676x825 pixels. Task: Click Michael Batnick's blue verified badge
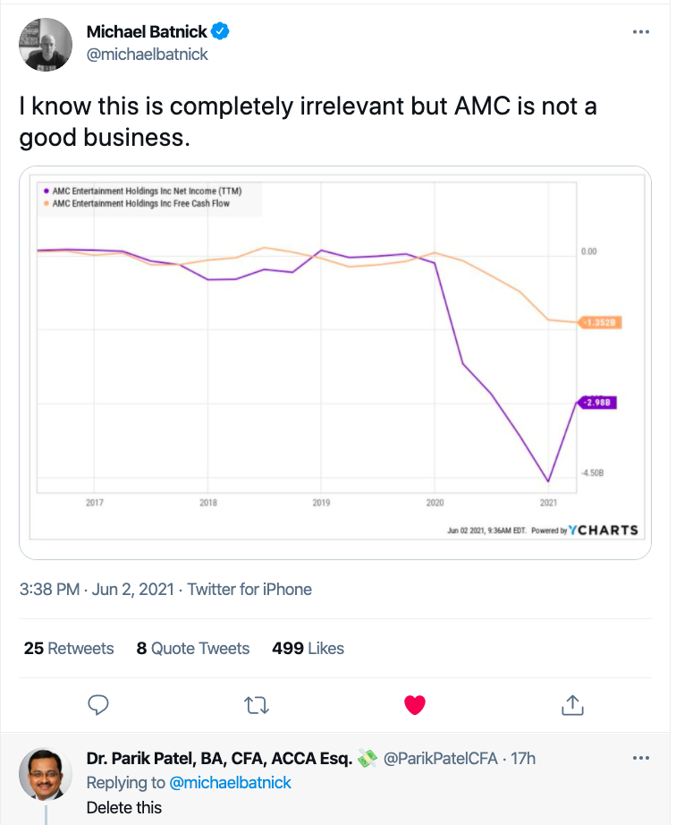221,32
